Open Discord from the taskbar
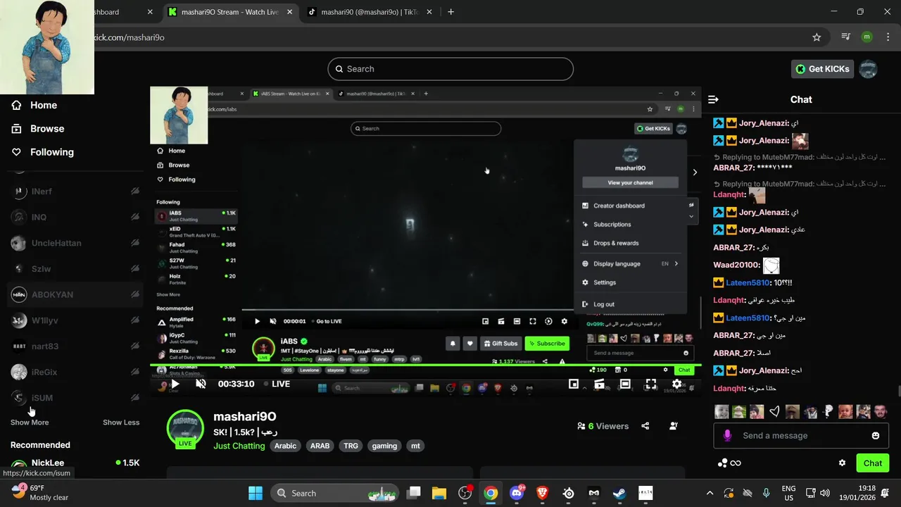This screenshot has width=901, height=507. [x=517, y=493]
